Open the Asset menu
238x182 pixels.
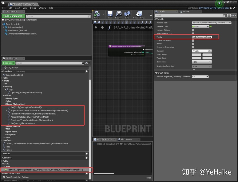pos(18,8)
